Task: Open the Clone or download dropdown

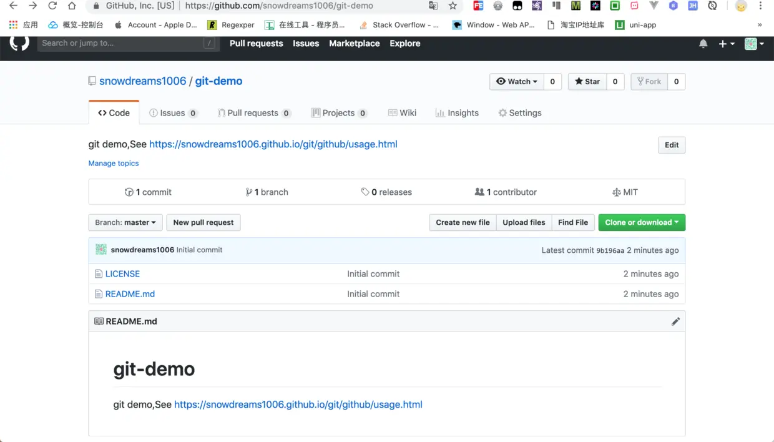Action: (x=642, y=222)
